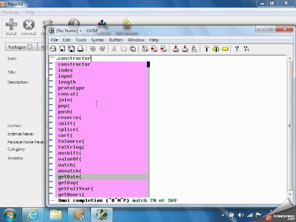Image resolution: width=296 pixels, height=222 pixels.
Task: Click the GVIM Print toolbar icon
Action: coord(80,49)
